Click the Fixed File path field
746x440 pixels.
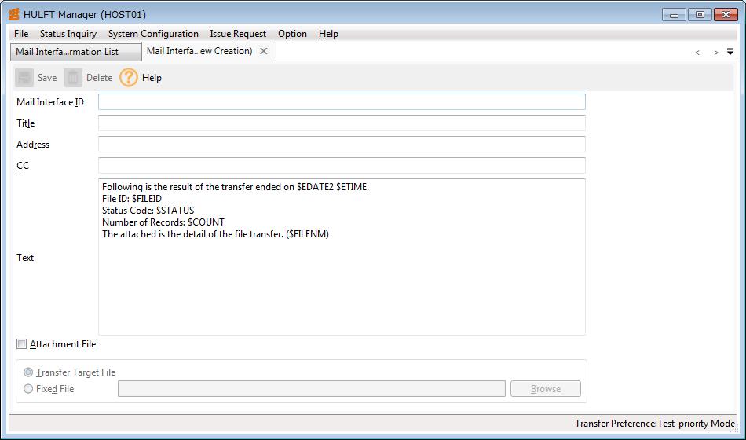coord(312,389)
